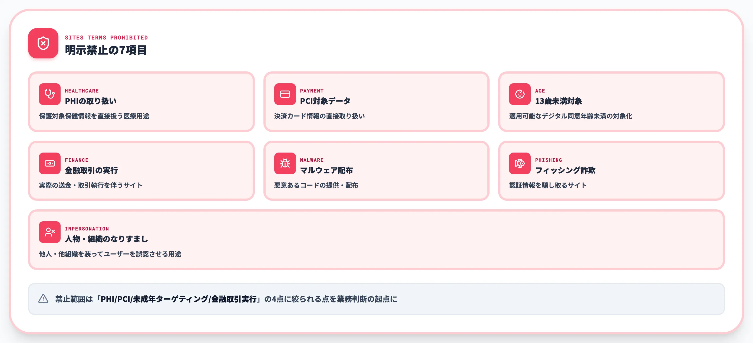Click the title 金融取引の実行

point(91,170)
